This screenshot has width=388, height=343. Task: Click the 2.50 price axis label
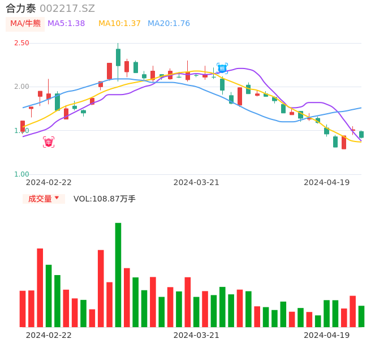pyautogui.click(x=21, y=43)
